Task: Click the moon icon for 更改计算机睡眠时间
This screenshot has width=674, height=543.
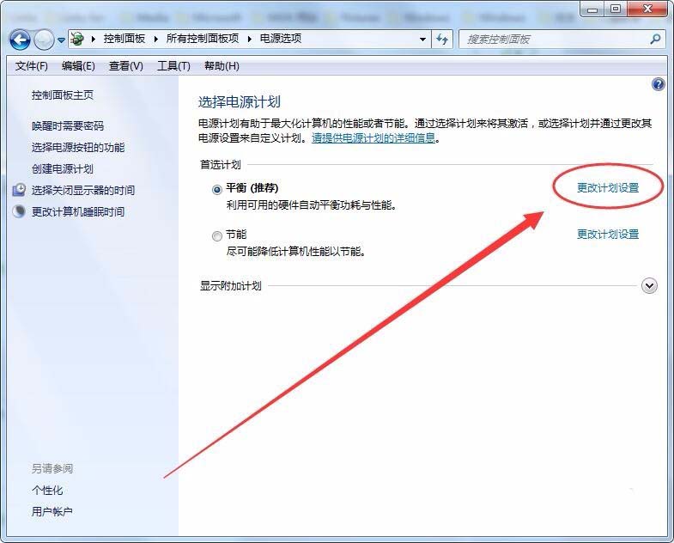Action: [19, 211]
